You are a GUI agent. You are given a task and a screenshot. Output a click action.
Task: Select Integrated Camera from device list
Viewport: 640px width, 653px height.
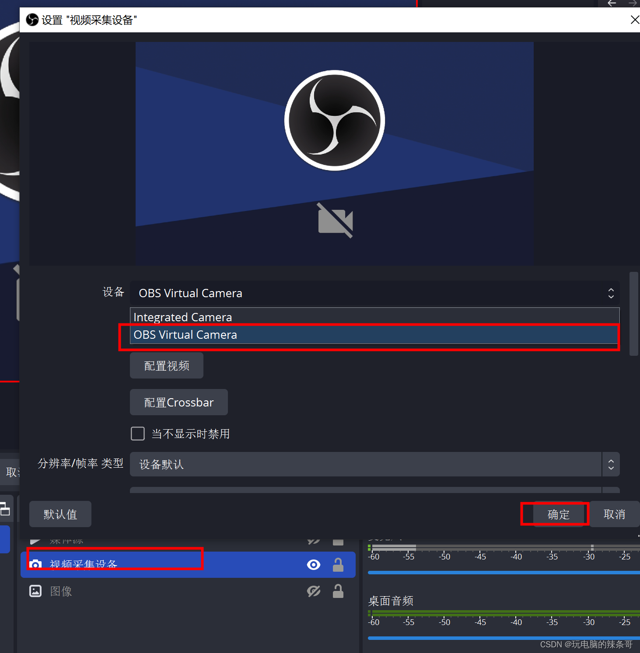(x=374, y=317)
